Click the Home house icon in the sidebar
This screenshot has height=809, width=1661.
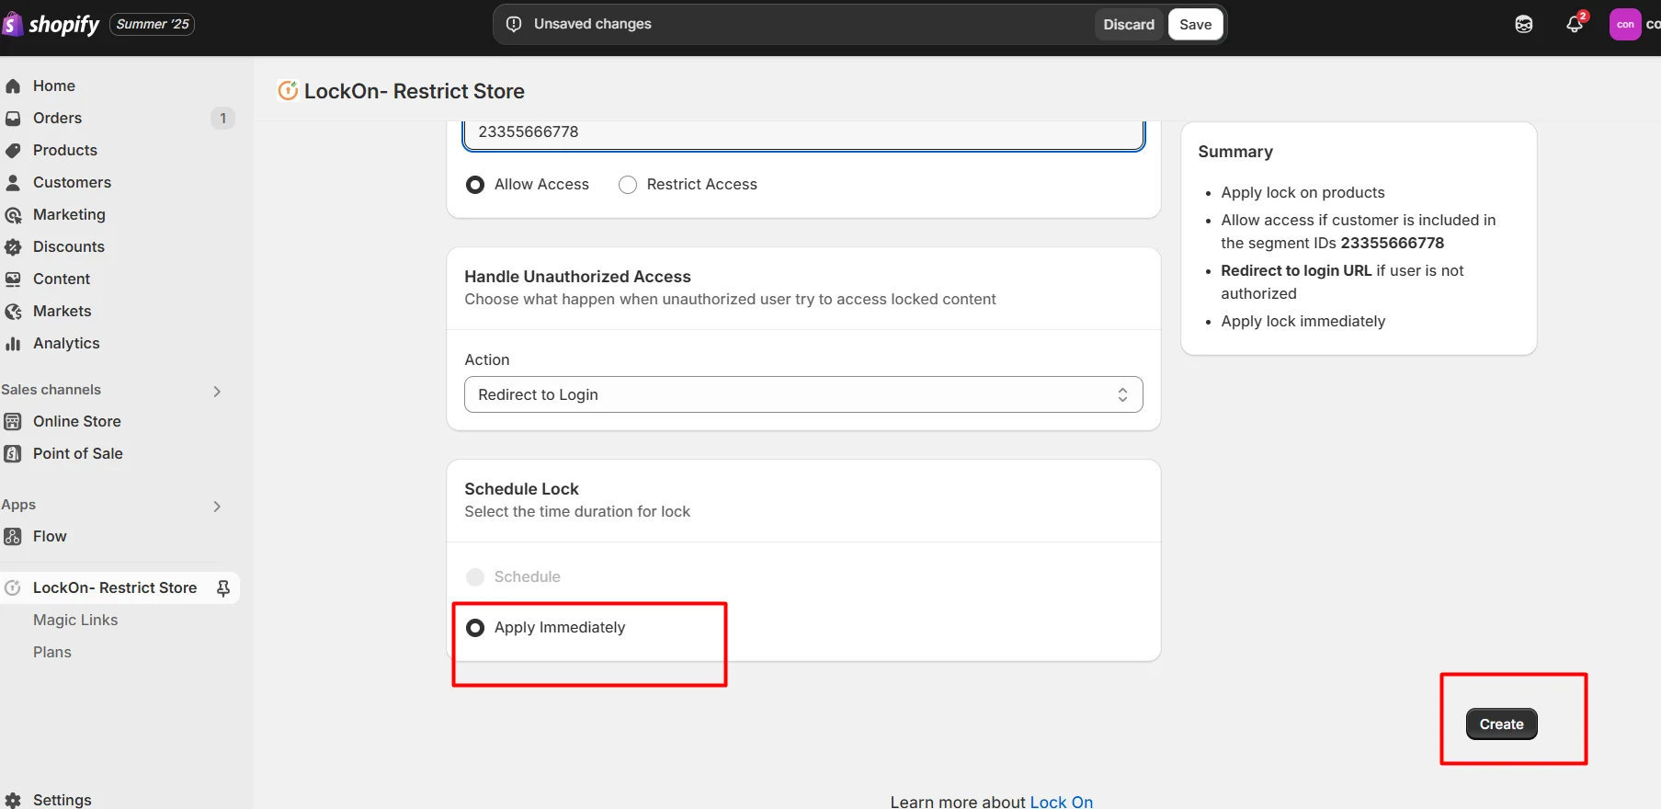tap(13, 86)
